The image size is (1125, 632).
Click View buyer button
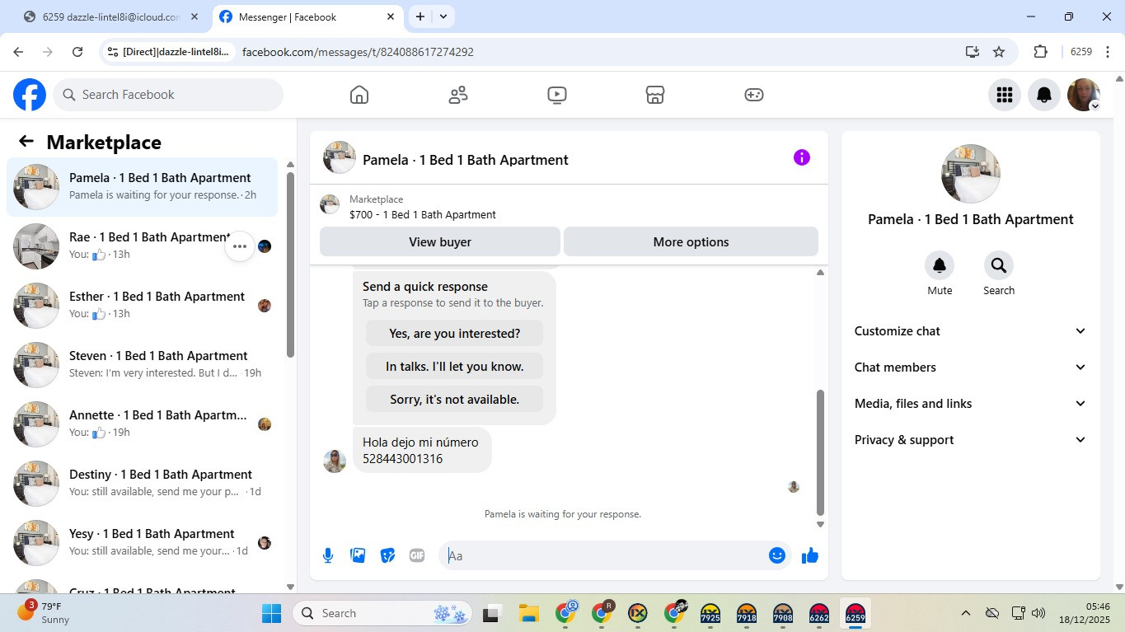click(440, 242)
